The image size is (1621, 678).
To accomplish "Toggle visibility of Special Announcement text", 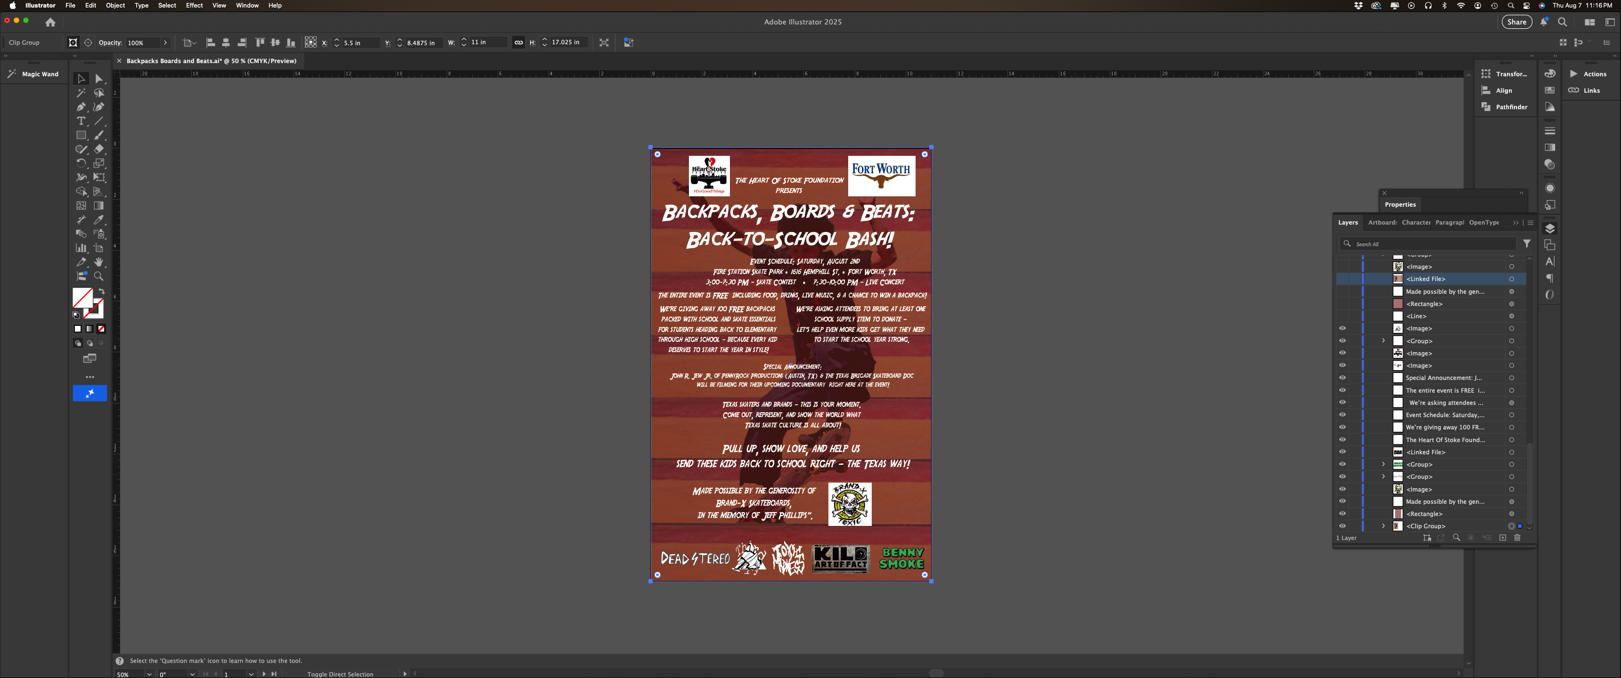I will point(1342,378).
